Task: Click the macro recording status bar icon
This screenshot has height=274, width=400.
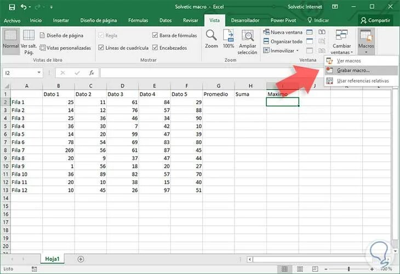Action: [34, 269]
